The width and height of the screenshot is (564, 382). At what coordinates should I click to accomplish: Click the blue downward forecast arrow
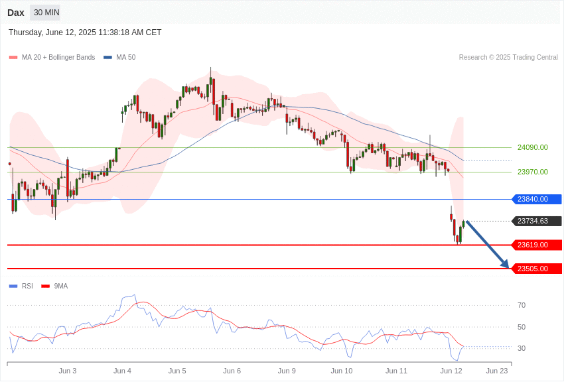pyautogui.click(x=488, y=245)
